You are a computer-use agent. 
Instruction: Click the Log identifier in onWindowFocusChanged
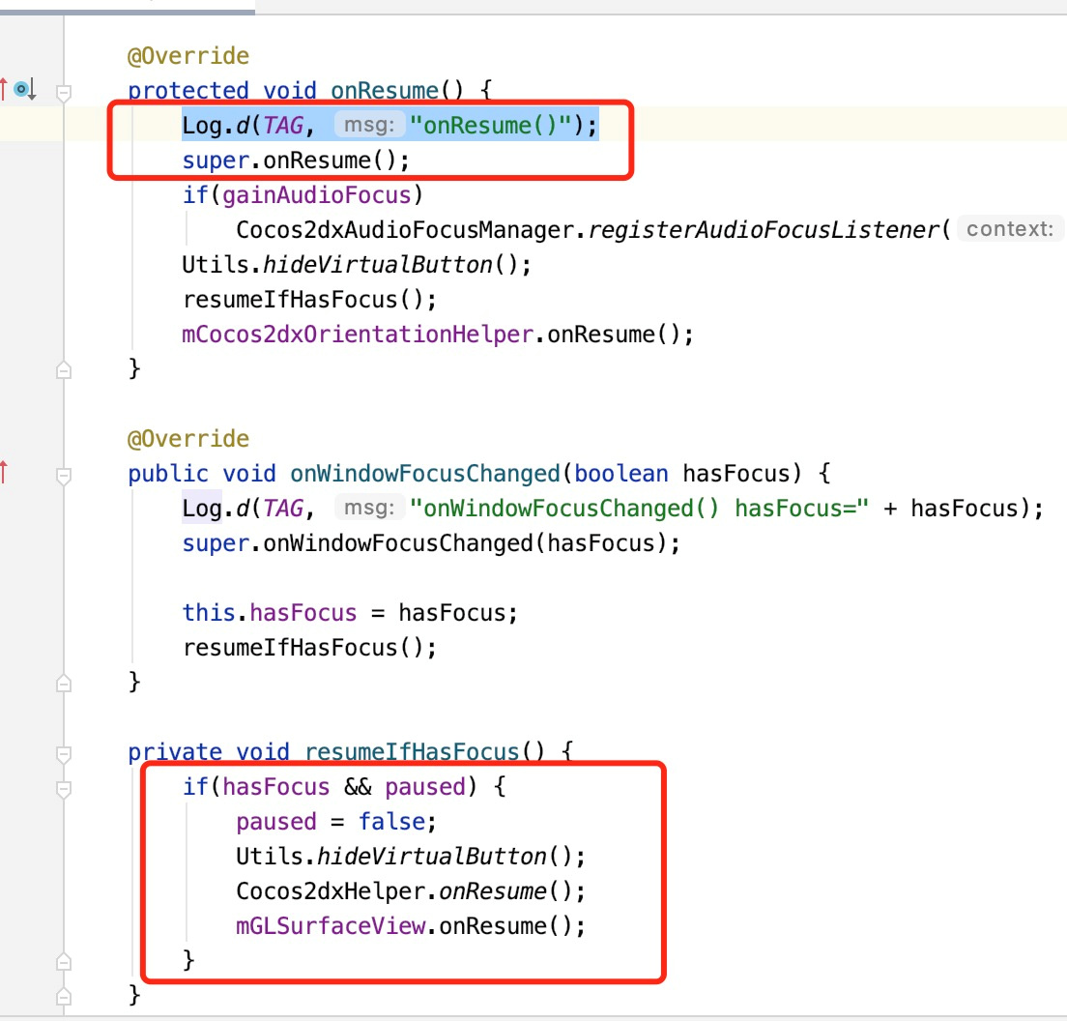click(x=202, y=508)
